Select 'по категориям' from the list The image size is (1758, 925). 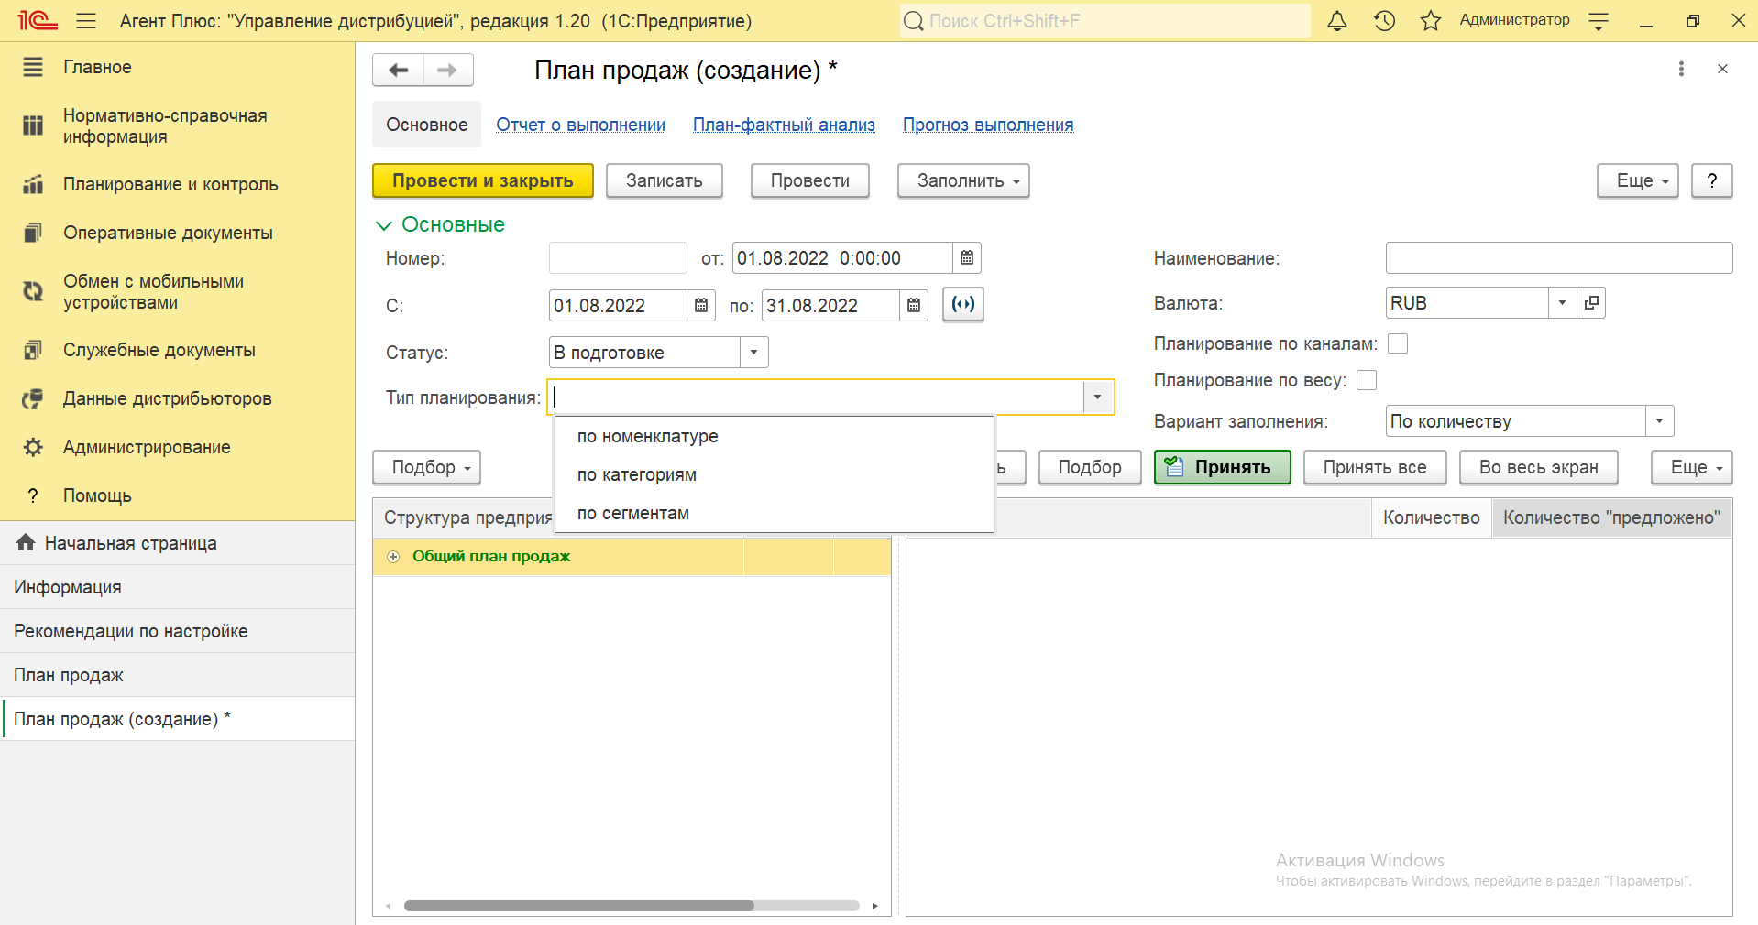click(637, 475)
